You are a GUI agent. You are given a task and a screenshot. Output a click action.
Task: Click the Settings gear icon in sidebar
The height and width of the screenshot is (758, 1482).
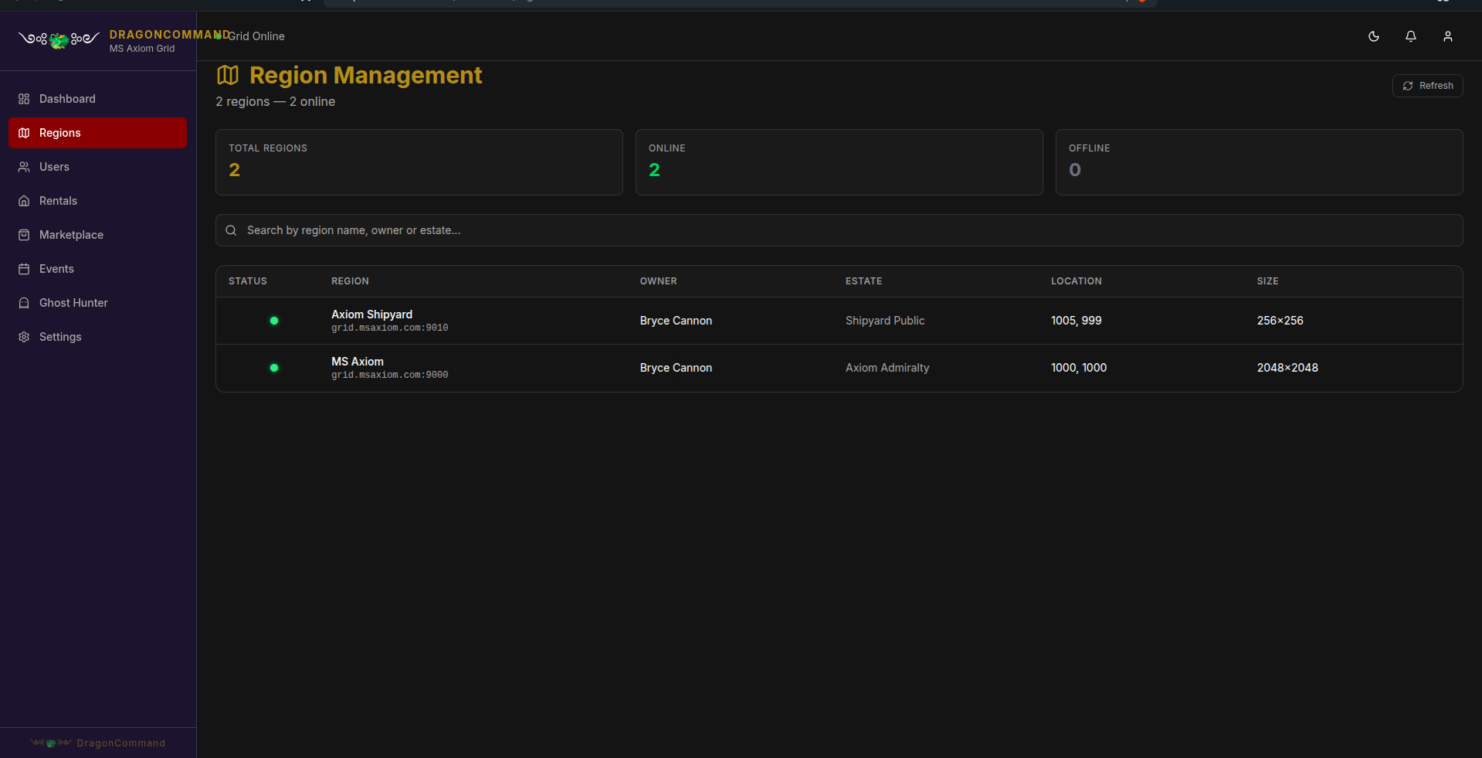(x=24, y=337)
